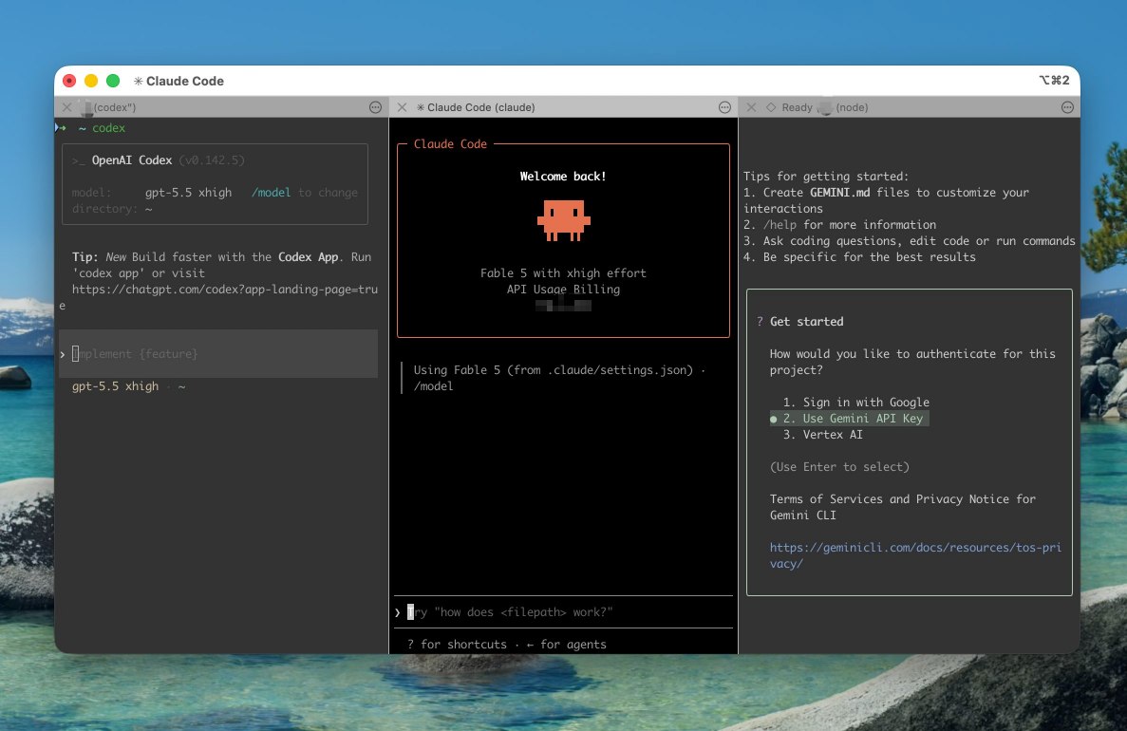The height and width of the screenshot is (731, 1127).
Task: Zoom the window with the green button
Action: click(x=113, y=81)
